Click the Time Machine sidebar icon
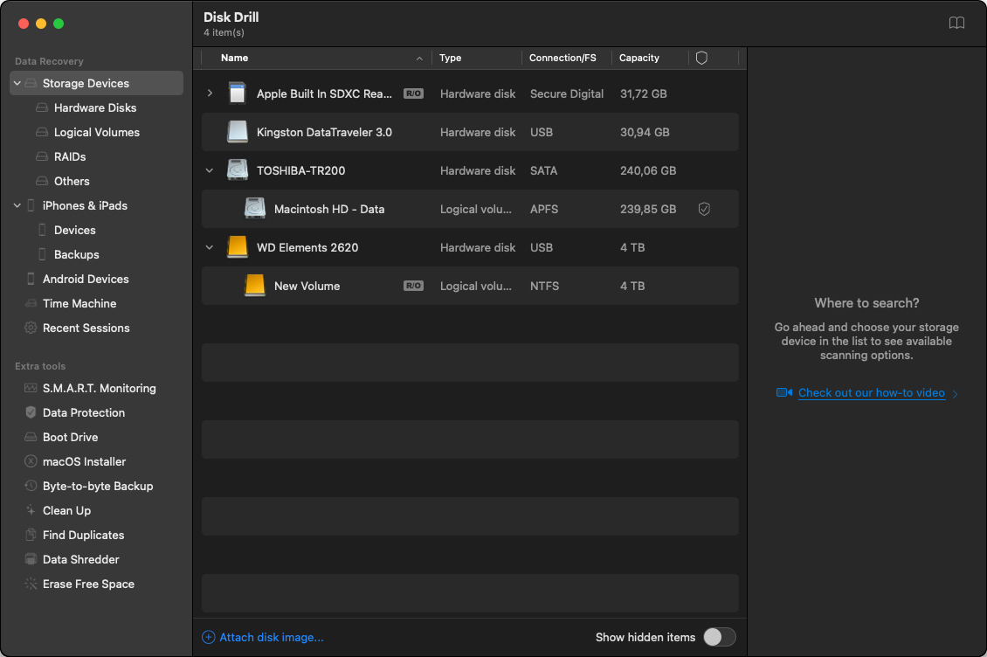The width and height of the screenshot is (987, 657). coord(31,303)
